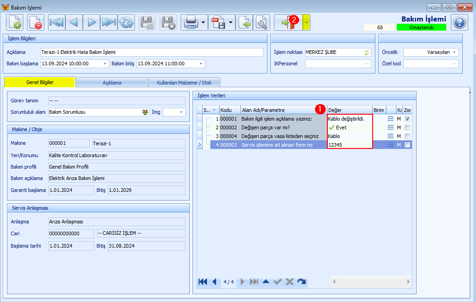Click the Birim column header
Screen dimensions: 476x302
pyautogui.click(x=379, y=110)
